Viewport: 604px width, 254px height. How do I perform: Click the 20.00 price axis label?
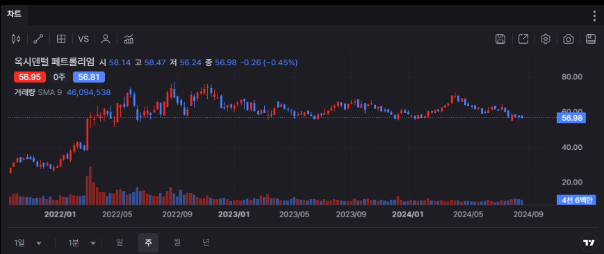pos(572,182)
